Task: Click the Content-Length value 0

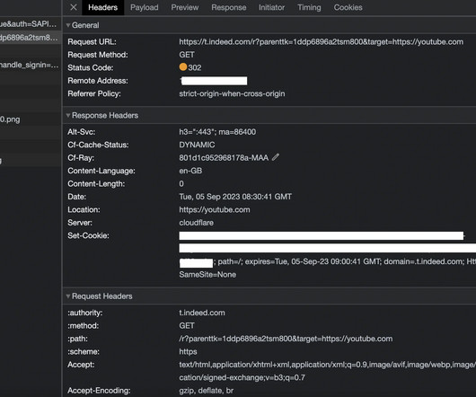Action: (181, 183)
